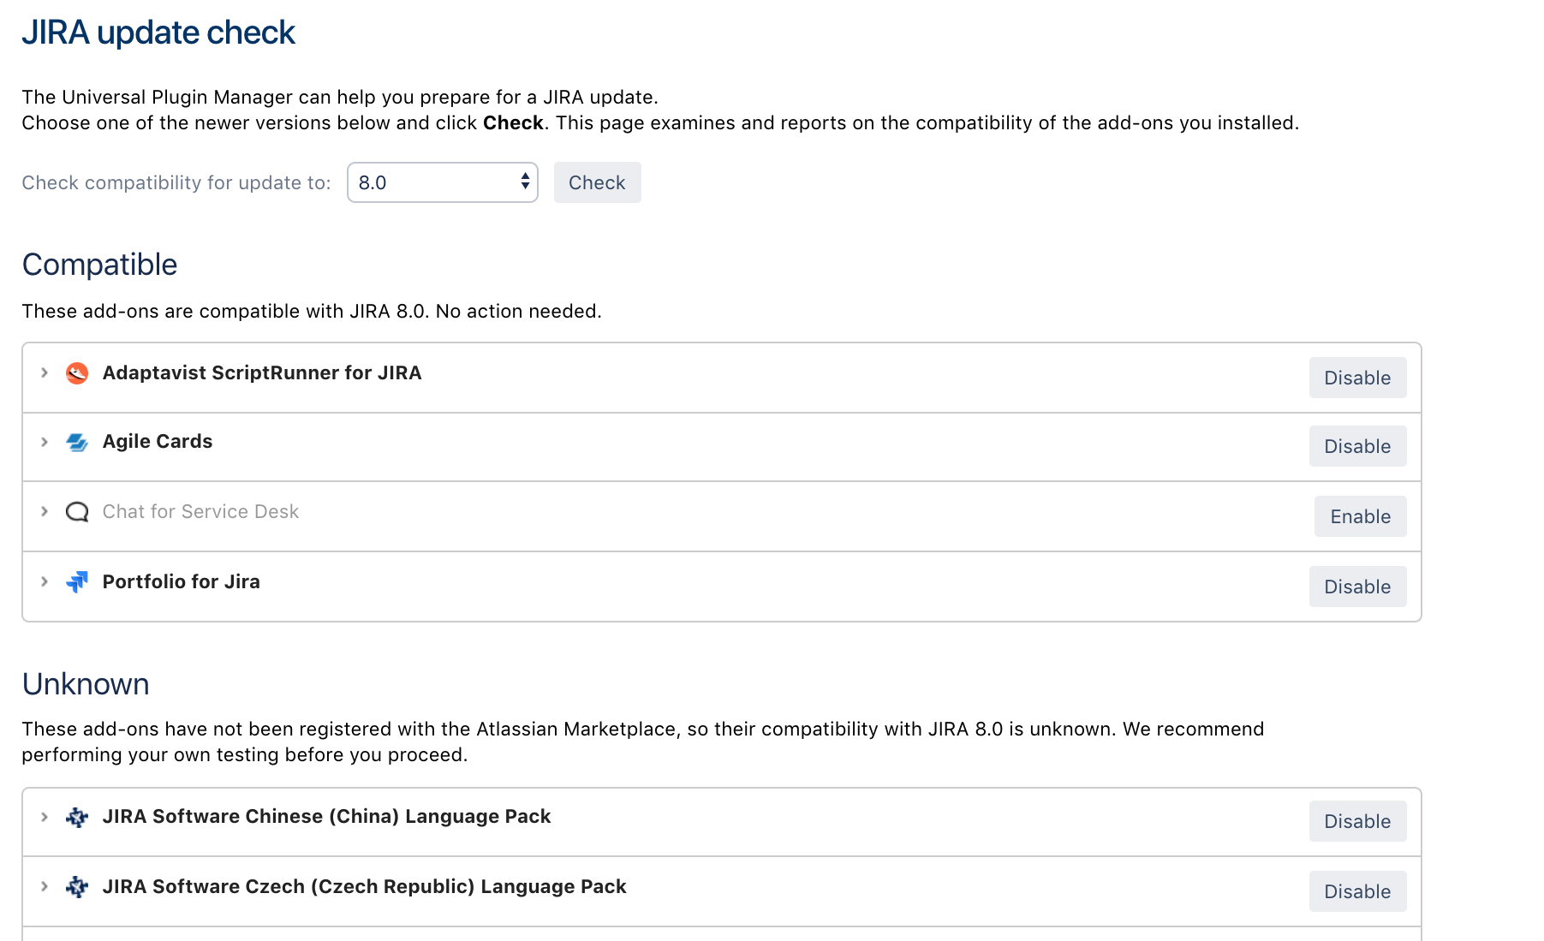Disable Portfolio for Jira add-on
This screenshot has height=941, width=1544.
click(1357, 587)
